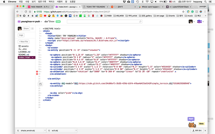This screenshot has height=134, width=215.
Task: Open the Grants bookmarks folder
Action: point(170,16)
